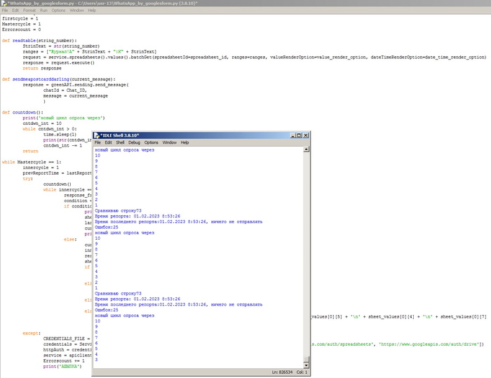Open Options menu in the IDLE Shell
Viewport: 491px width, 378px height.
(x=152, y=142)
